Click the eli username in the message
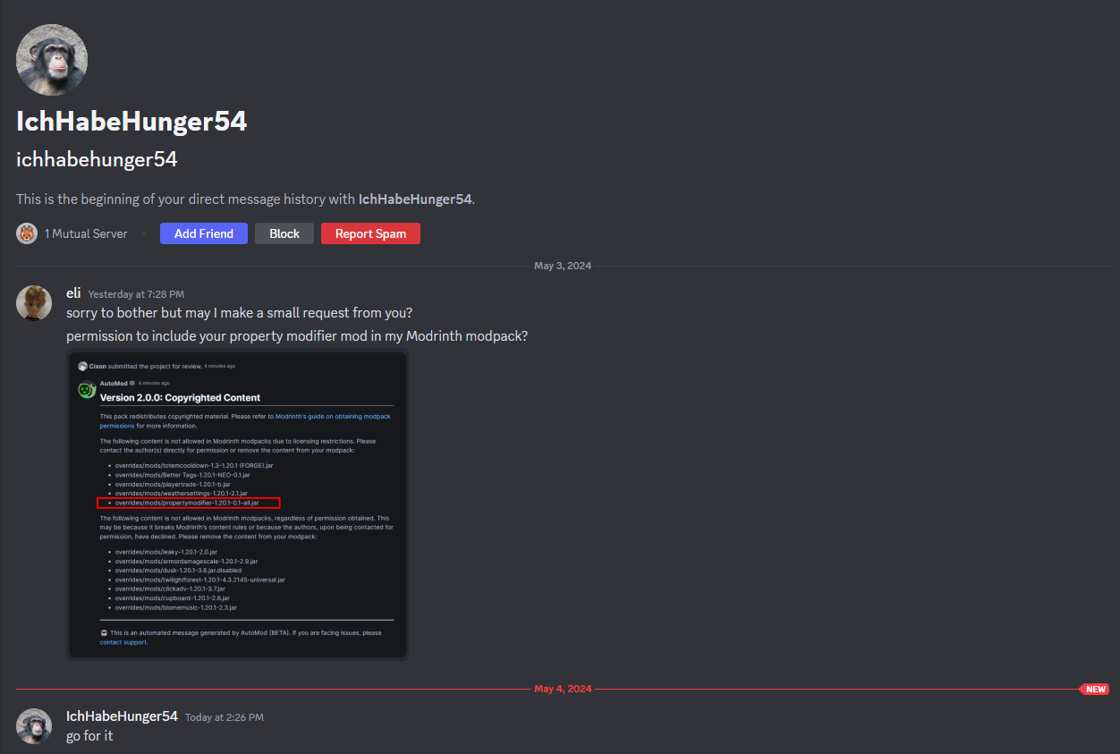 pyautogui.click(x=73, y=292)
